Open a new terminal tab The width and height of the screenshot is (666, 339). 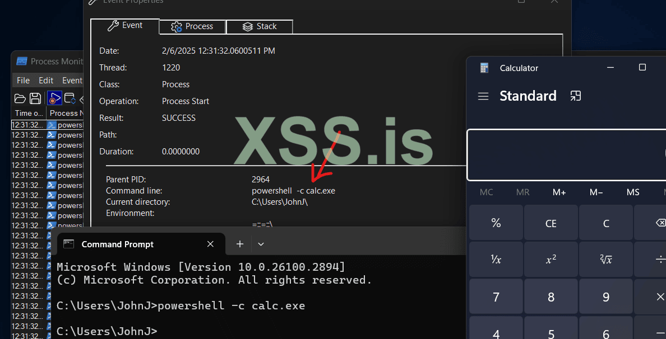(239, 244)
